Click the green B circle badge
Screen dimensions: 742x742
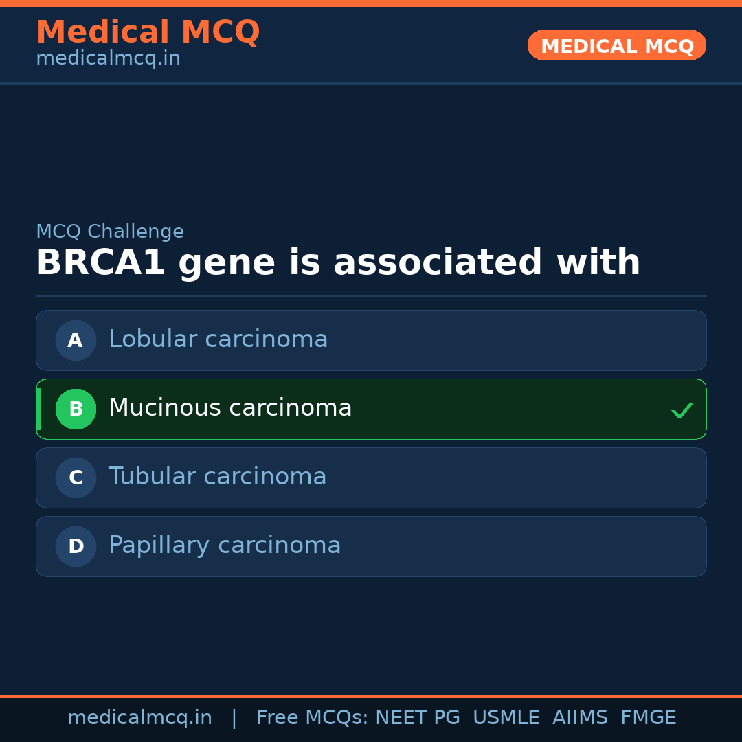76,409
